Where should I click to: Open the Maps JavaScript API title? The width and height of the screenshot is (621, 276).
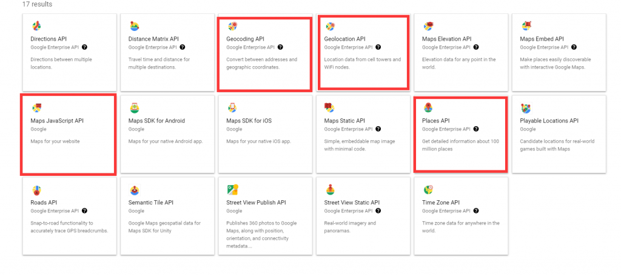point(57,121)
